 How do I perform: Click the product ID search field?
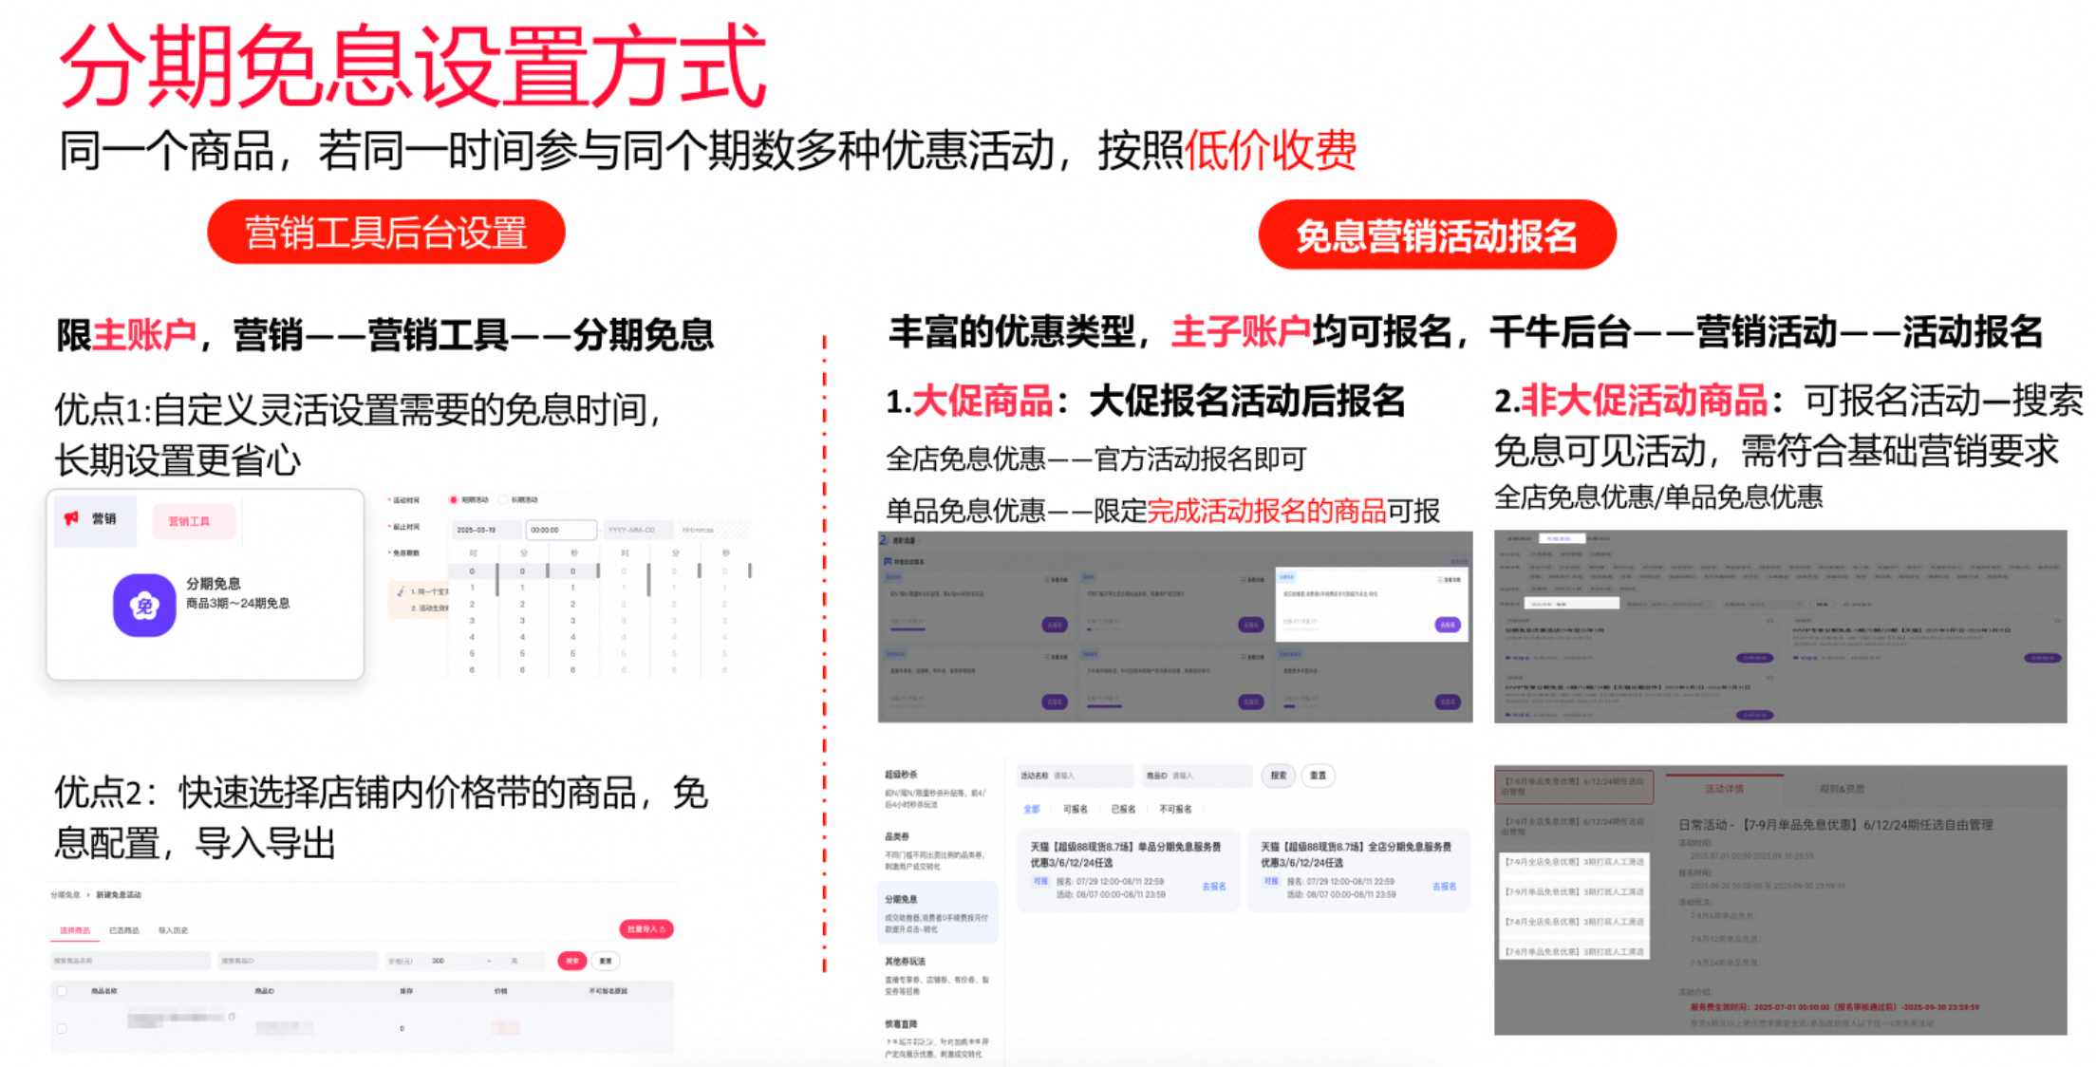[297, 961]
